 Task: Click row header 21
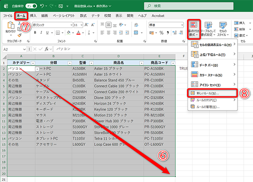point(4,179)
